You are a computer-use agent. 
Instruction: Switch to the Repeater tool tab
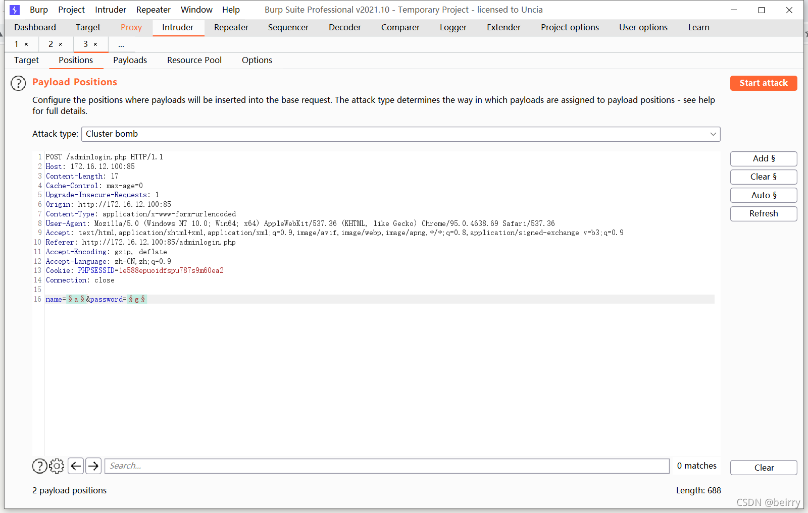231,28
